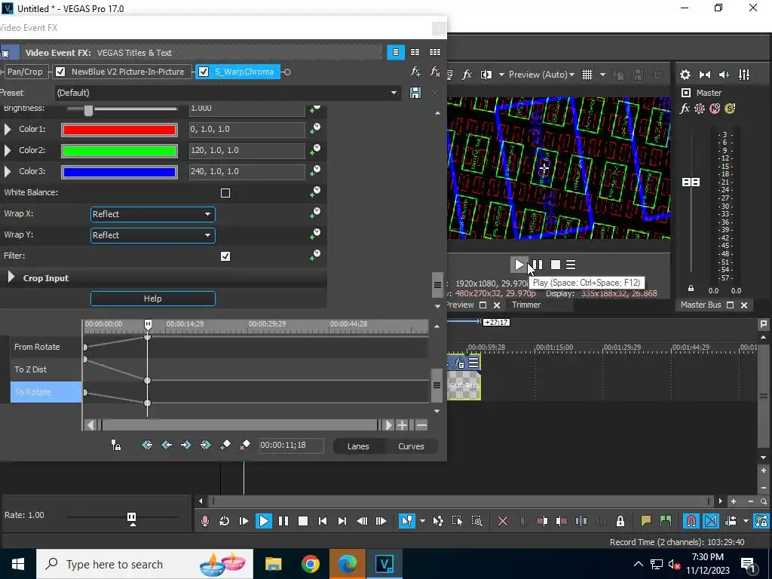Pause the video preview window
Screen dimensions: 772x579
pos(538,265)
